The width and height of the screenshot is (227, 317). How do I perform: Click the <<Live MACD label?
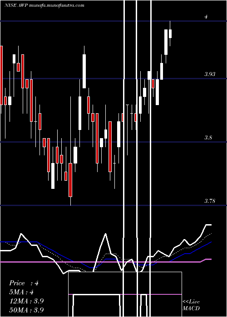[x=191, y=305]
